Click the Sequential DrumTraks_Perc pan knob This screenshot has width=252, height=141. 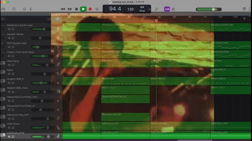(58, 101)
